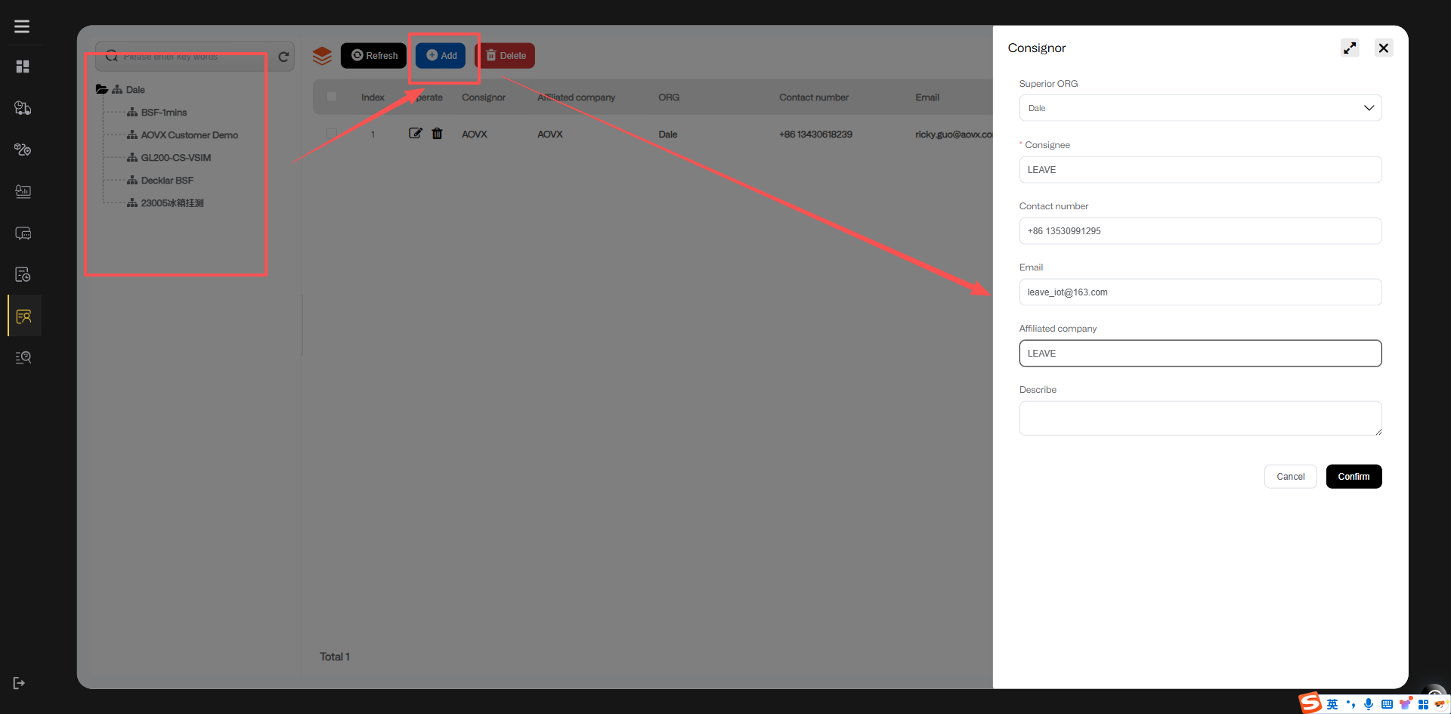
Task: Click the logout icon at sidebar bottom
Action: (20, 683)
